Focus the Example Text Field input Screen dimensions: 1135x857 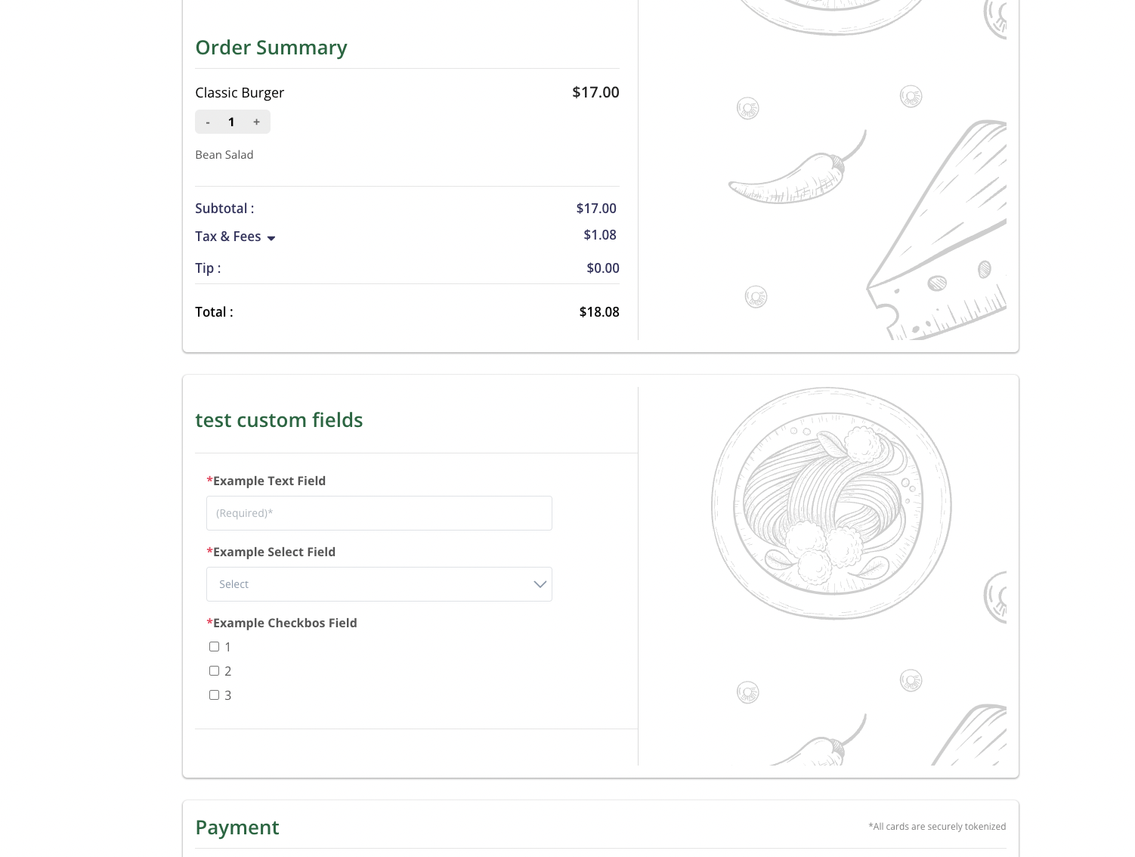379,513
